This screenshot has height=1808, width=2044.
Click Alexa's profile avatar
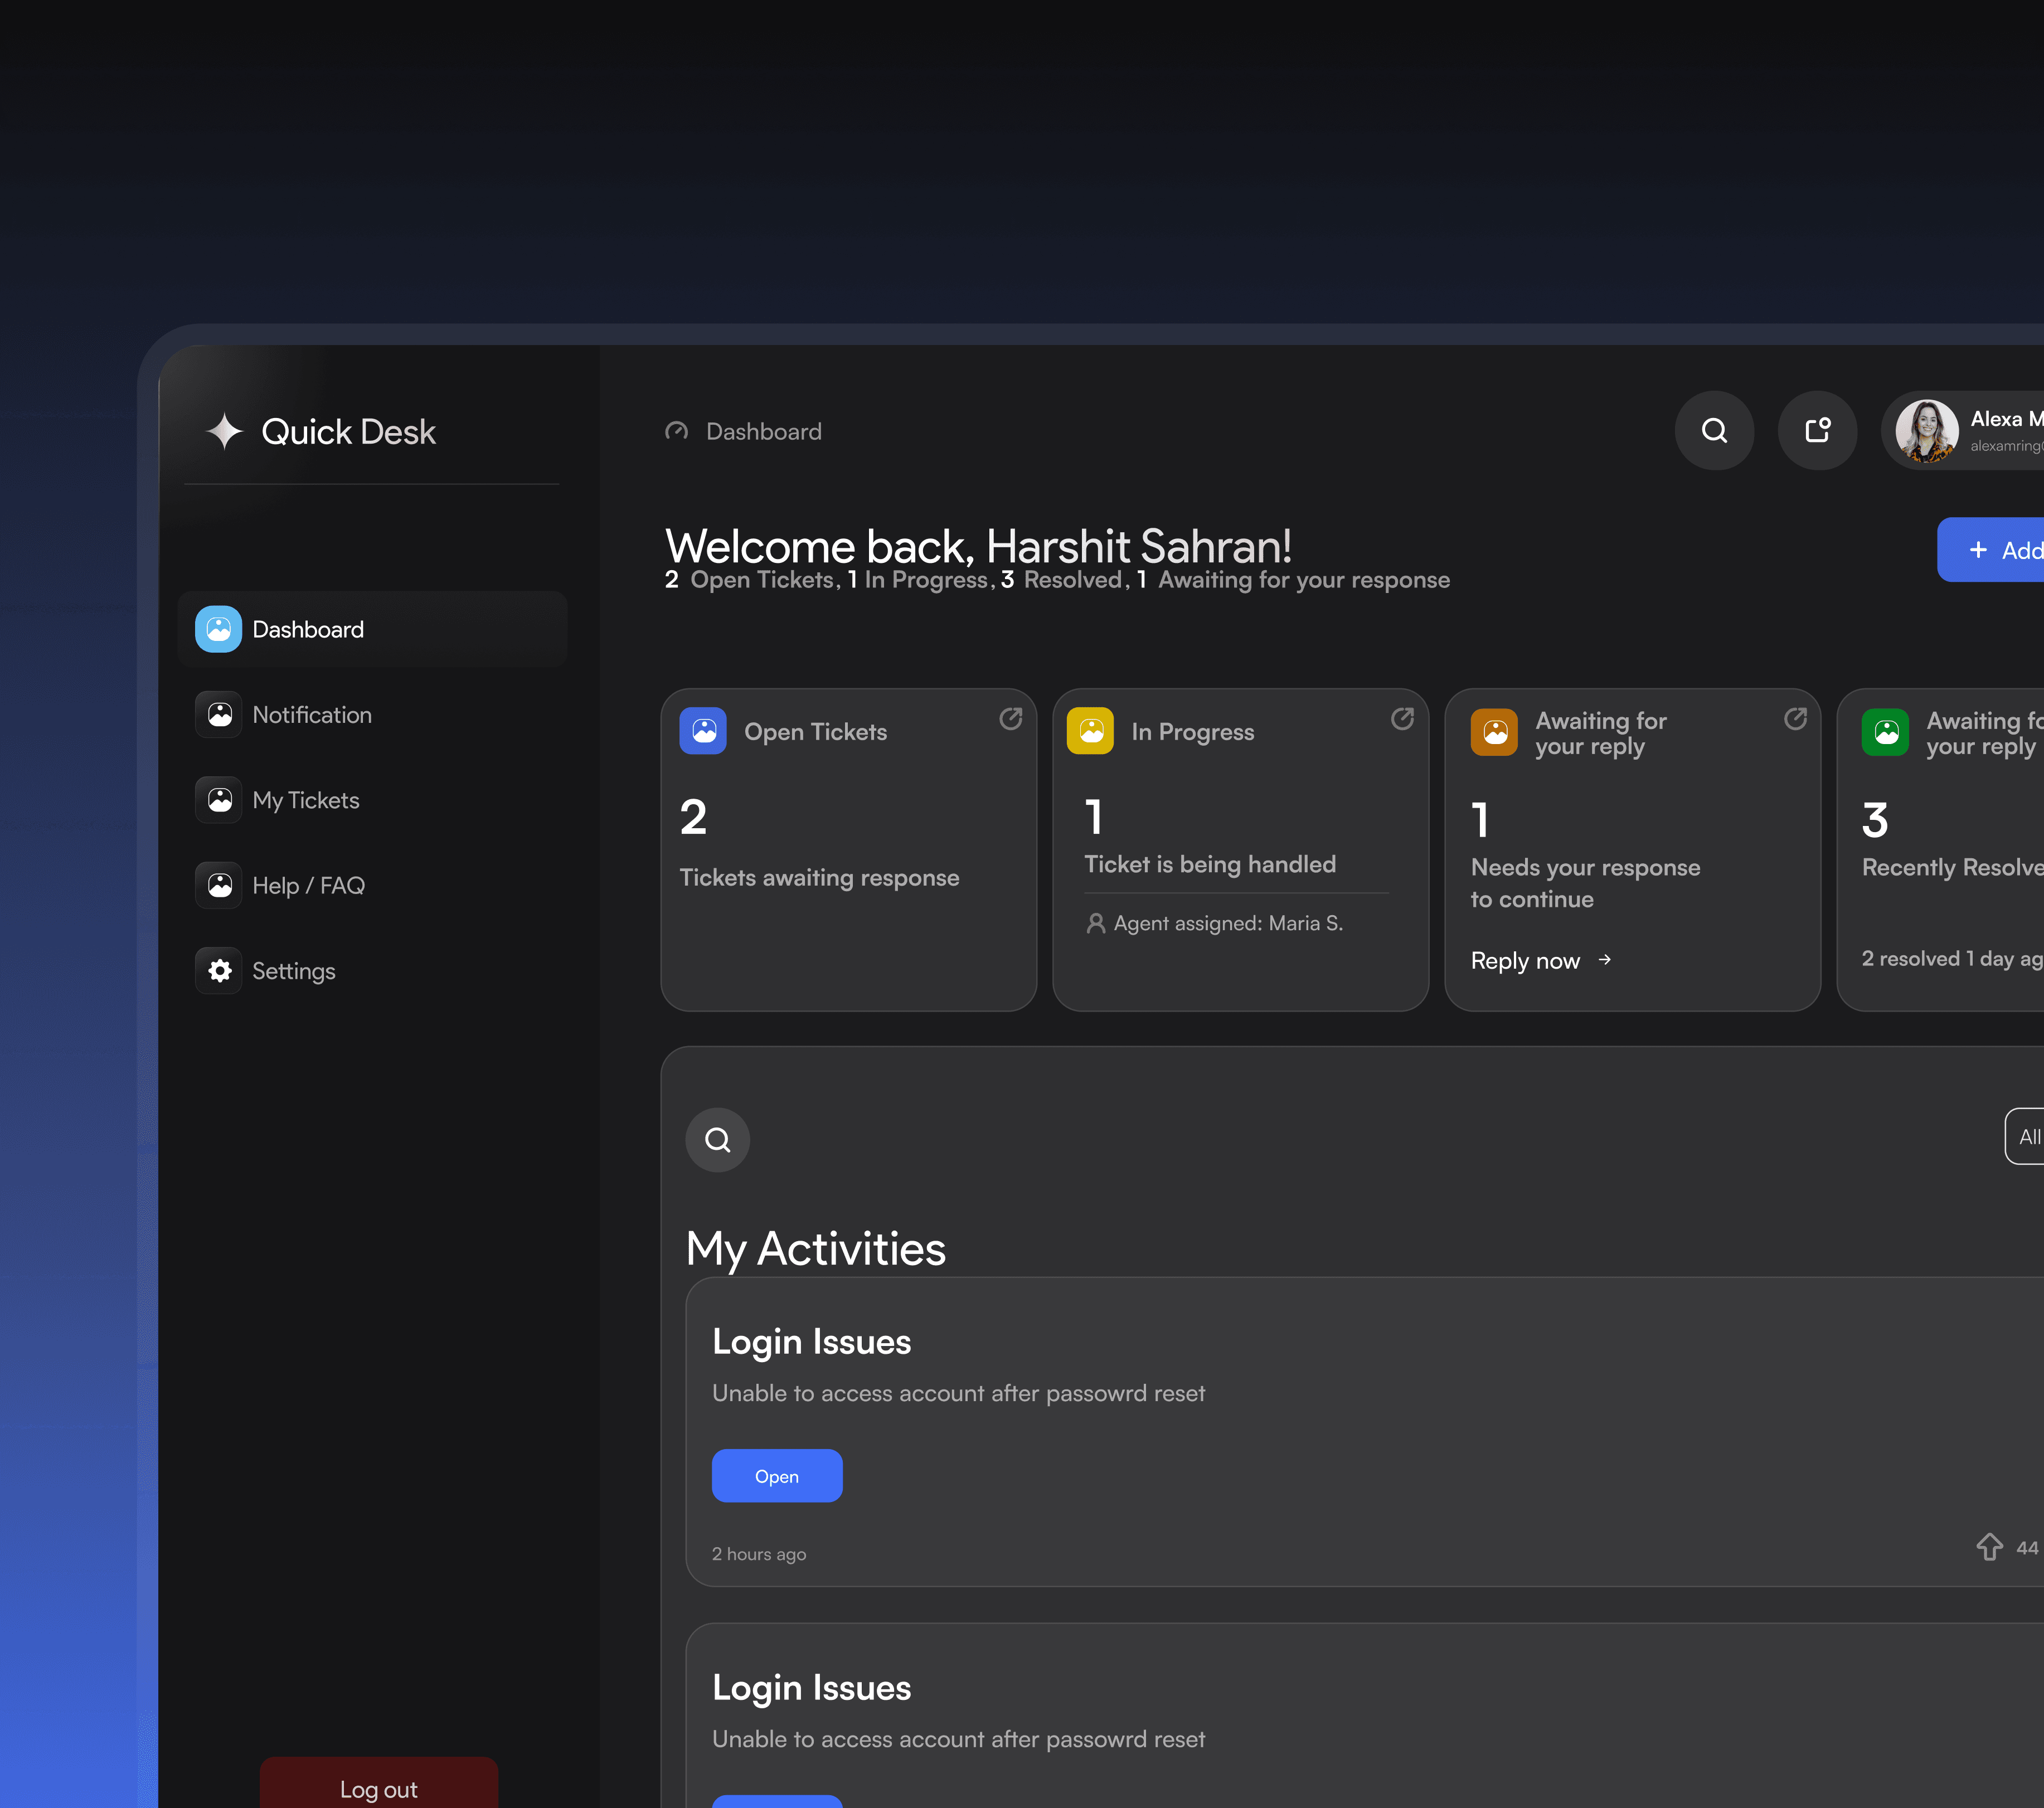pos(1927,431)
